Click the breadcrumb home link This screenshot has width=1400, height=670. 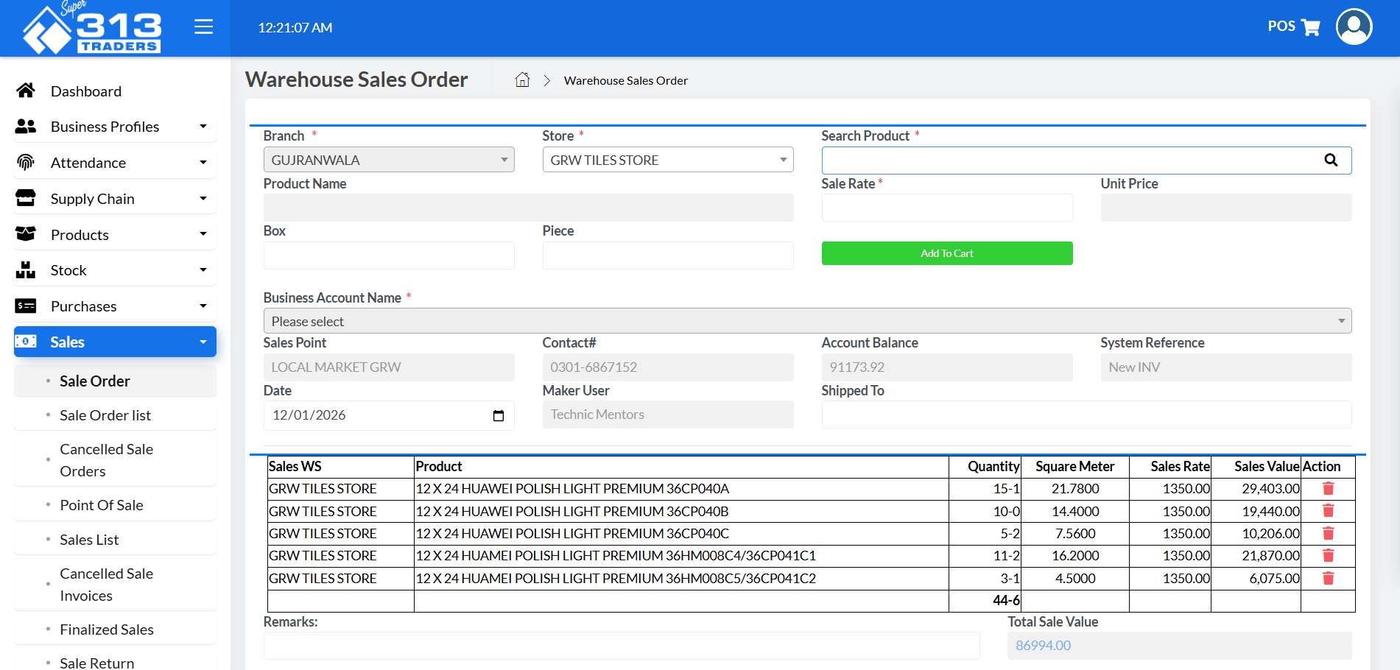click(522, 80)
